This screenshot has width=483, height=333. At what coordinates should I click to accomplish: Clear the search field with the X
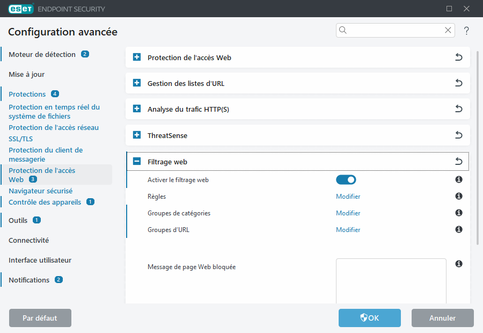(448, 30)
